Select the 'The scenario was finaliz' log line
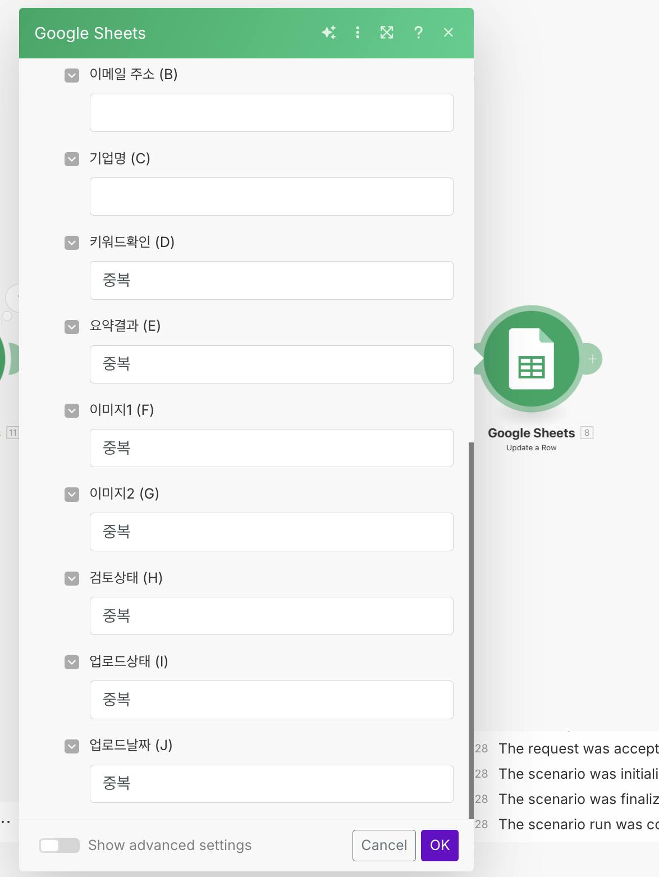Viewport: 659px width, 877px height. click(579, 799)
